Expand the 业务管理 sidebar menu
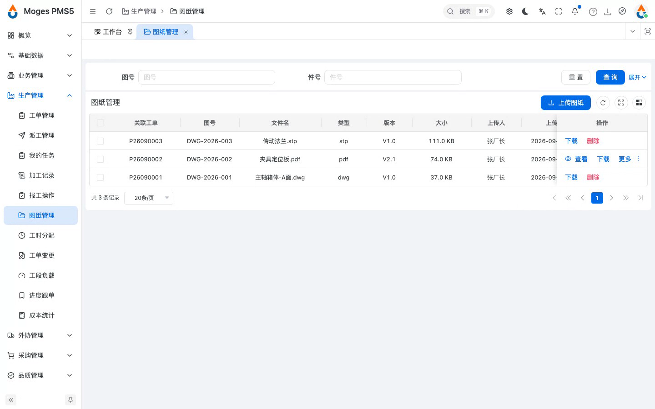Viewport: 655px width, 409px height. tap(40, 75)
